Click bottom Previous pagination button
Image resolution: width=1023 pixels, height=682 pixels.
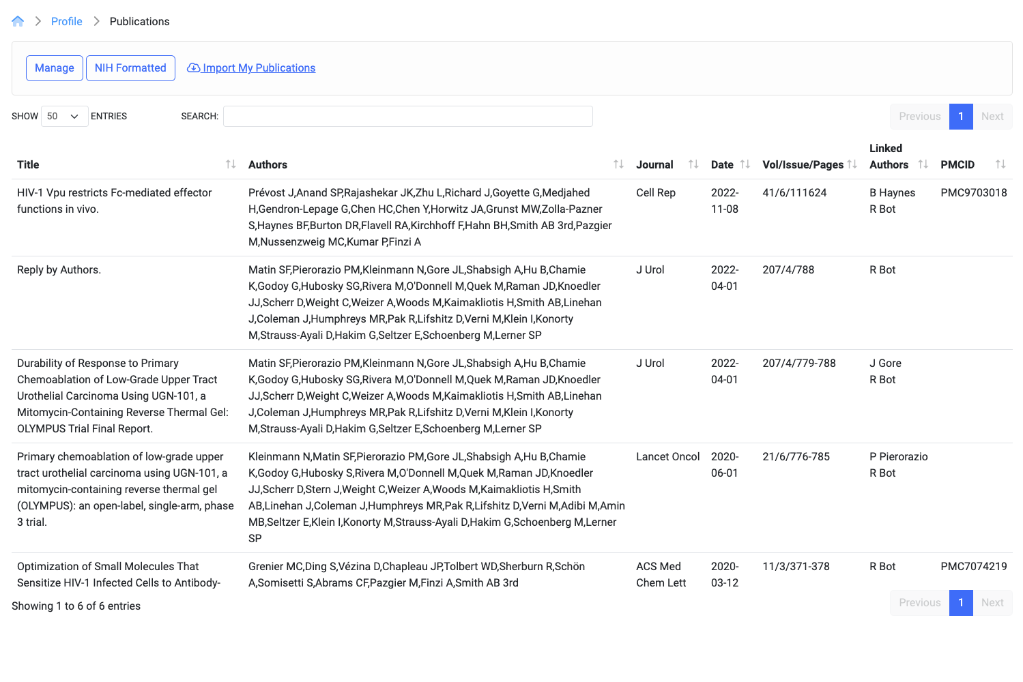(919, 603)
